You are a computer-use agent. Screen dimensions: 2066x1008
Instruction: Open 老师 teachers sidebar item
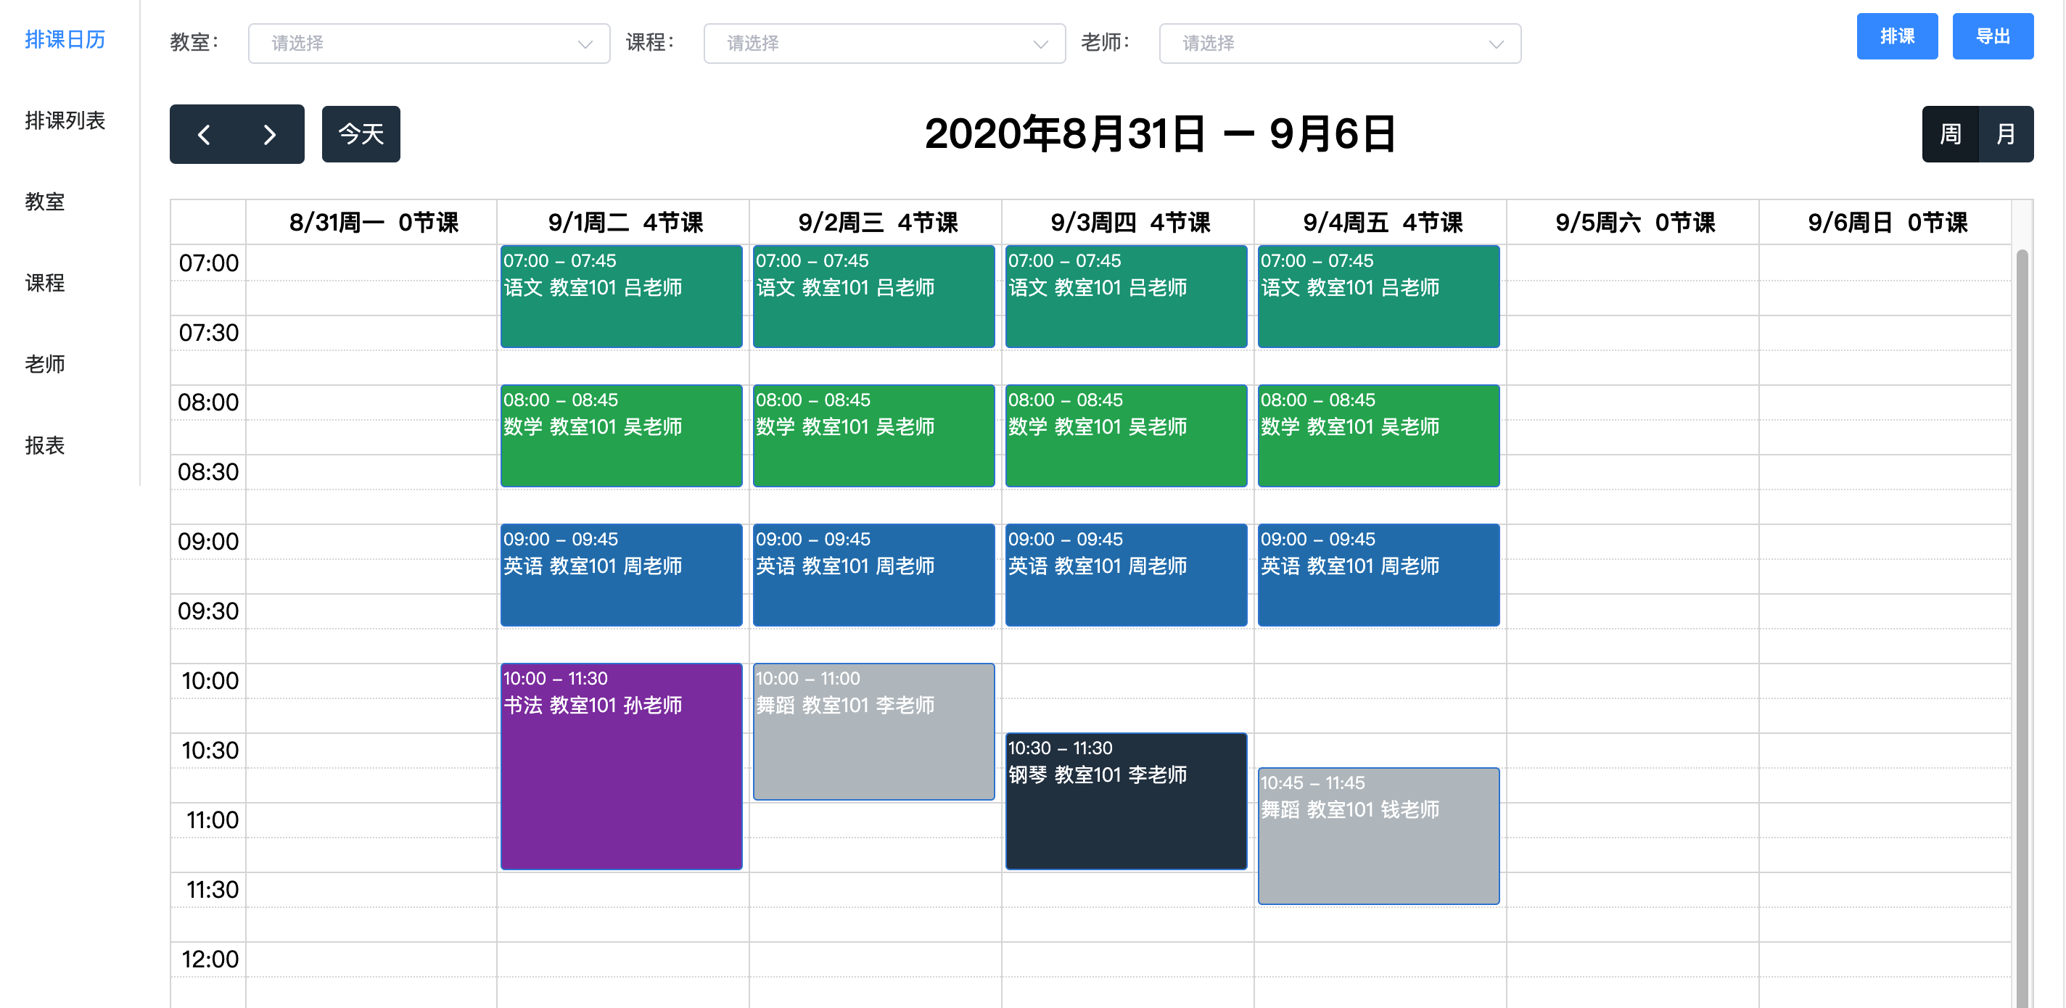tap(45, 364)
